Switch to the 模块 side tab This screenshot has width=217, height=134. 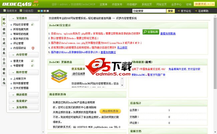4,31
